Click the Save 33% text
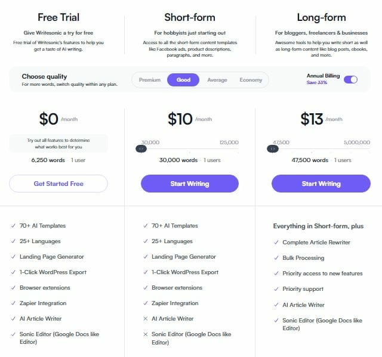The height and width of the screenshot is (357, 382). [x=317, y=82]
